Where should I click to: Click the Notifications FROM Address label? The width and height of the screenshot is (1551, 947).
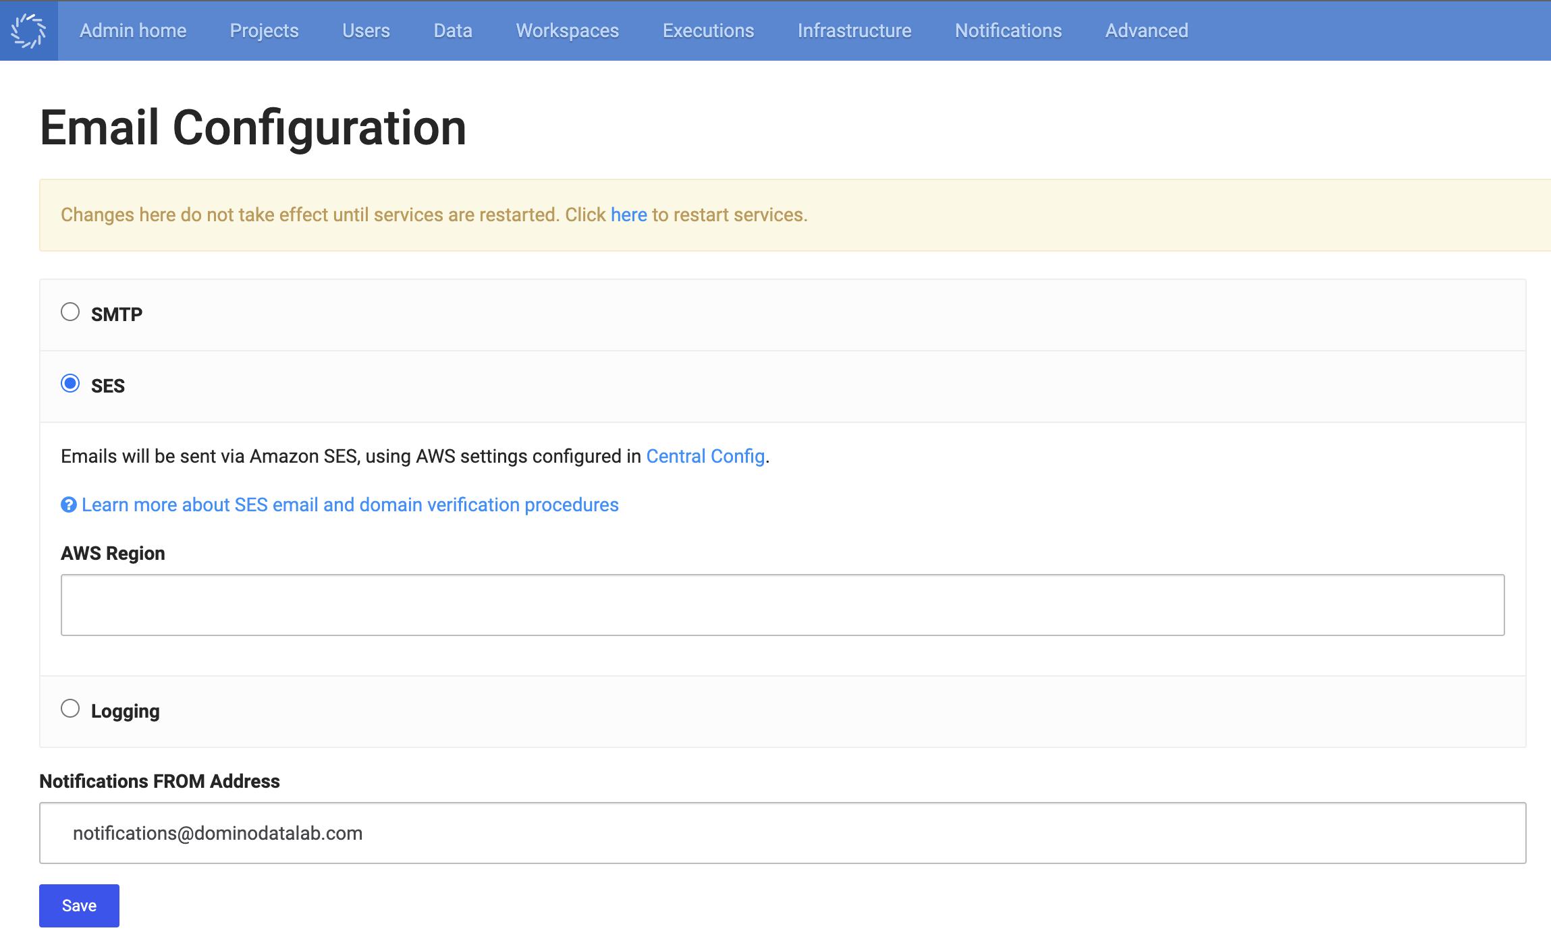[x=159, y=781]
